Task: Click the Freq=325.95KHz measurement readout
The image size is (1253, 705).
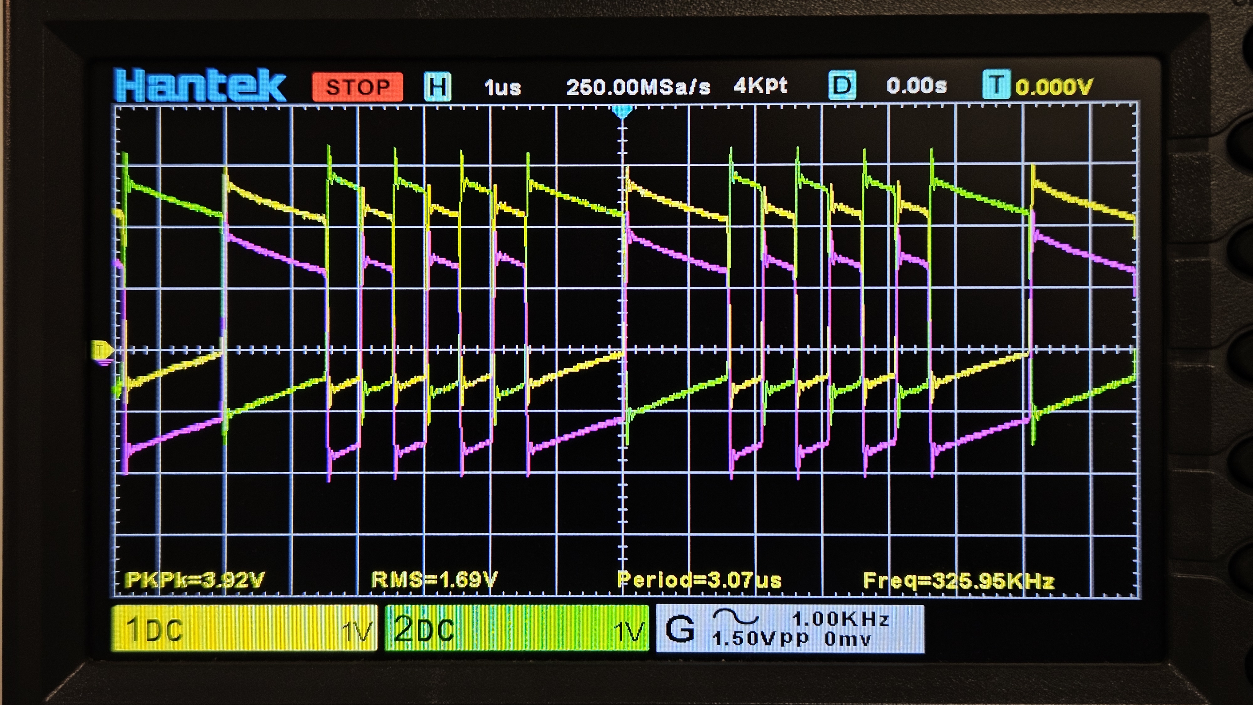Action: point(959,580)
